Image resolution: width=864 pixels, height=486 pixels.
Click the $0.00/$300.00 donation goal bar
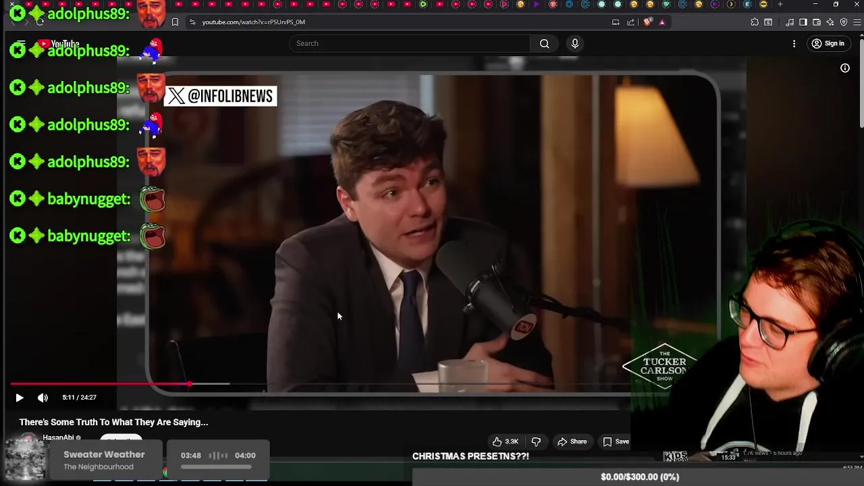click(639, 477)
